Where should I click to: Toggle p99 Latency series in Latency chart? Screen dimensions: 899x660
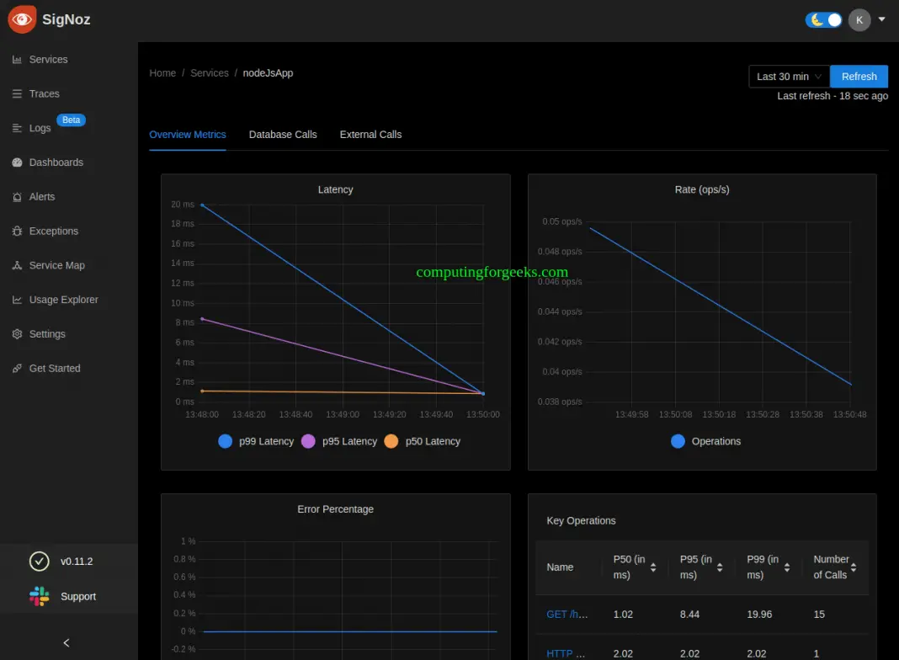[x=265, y=441]
